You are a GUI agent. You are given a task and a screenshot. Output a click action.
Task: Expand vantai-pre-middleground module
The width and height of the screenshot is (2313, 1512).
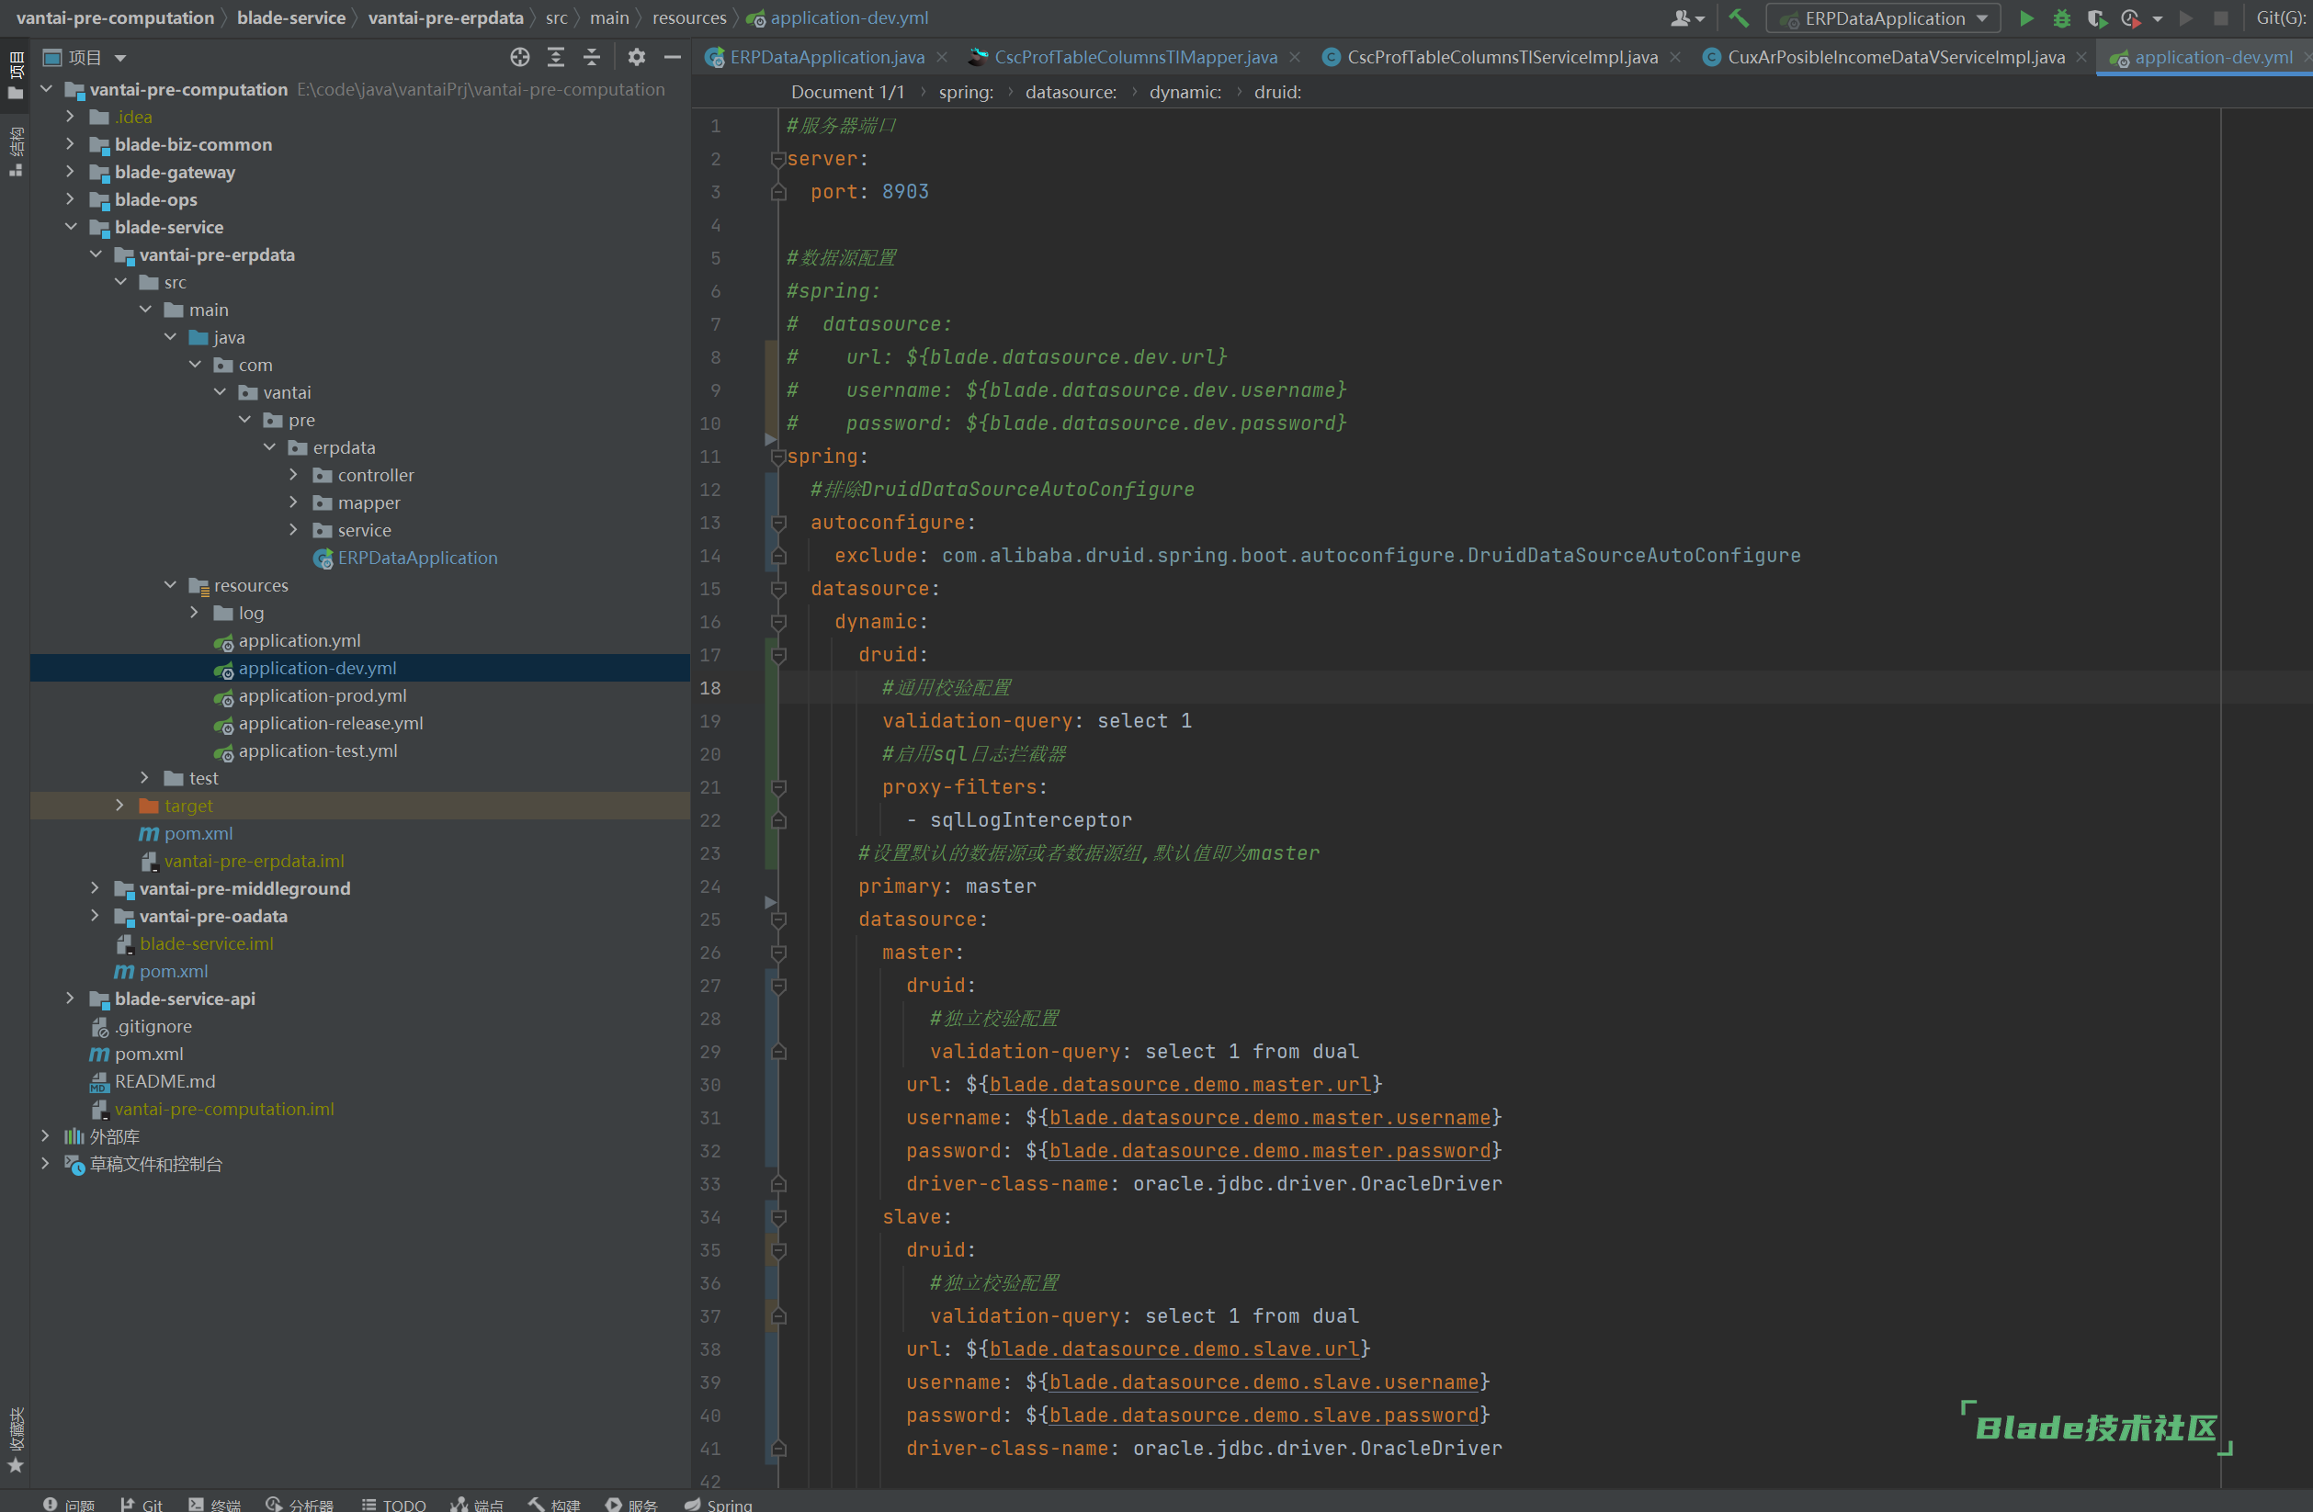pos(96,887)
